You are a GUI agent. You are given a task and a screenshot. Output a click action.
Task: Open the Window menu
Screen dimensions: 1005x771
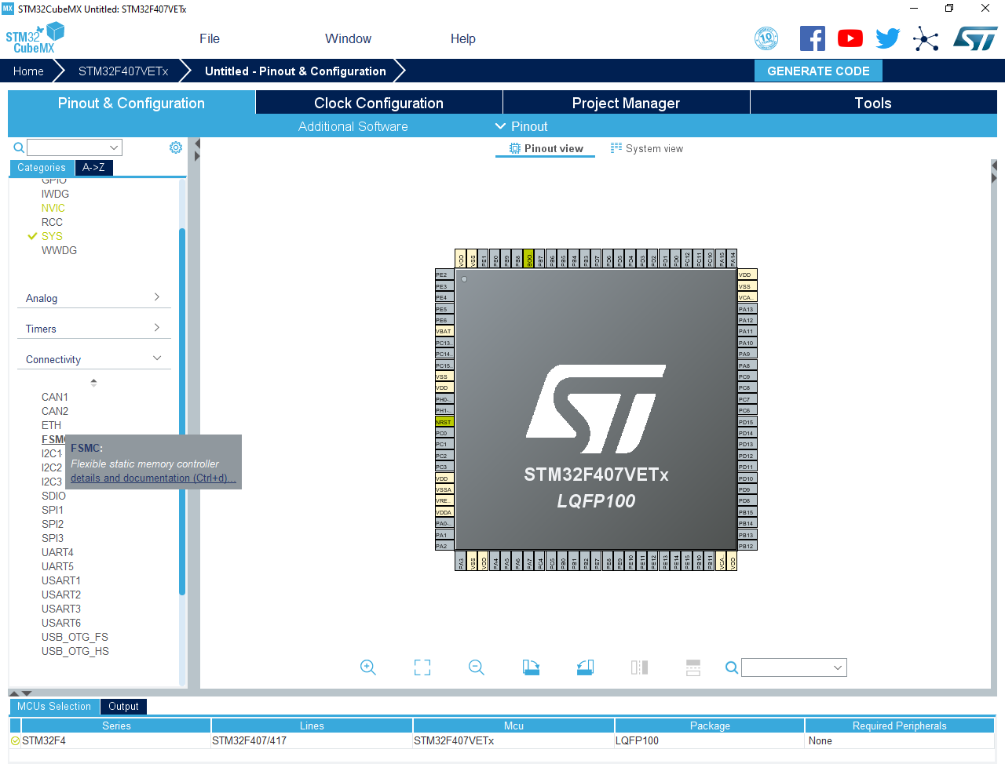tap(348, 38)
